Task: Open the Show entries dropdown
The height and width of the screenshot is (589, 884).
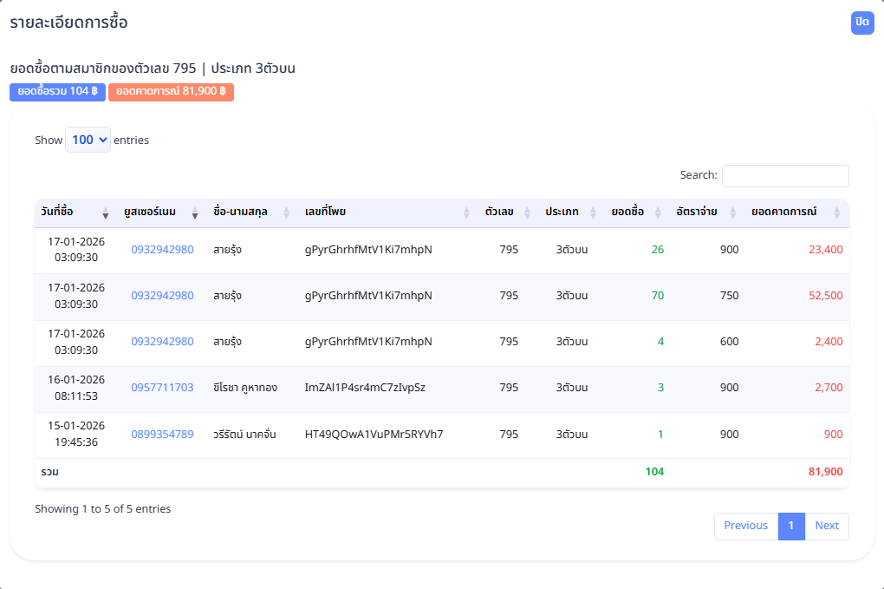Action: (x=88, y=140)
